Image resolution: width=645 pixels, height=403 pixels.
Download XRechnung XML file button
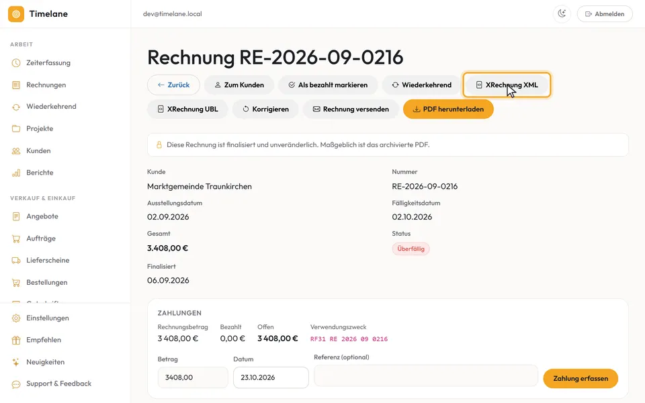(x=507, y=85)
